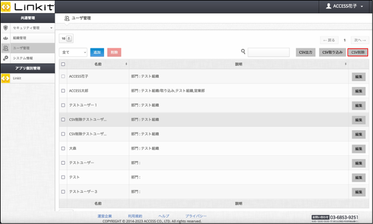The width and height of the screenshot is (373, 224).
Task: Edit the テストユーザー3 user
Action: coord(358,193)
